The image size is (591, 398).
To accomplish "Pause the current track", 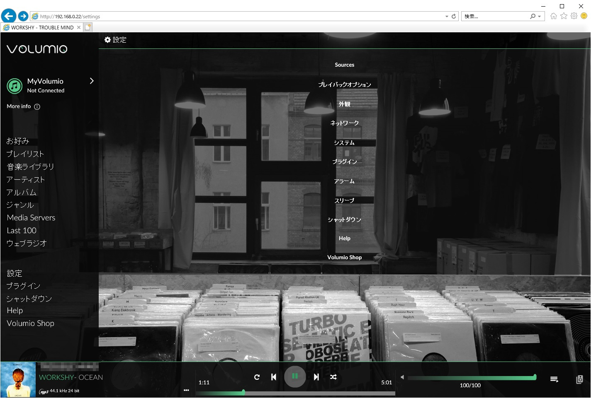I will (295, 376).
